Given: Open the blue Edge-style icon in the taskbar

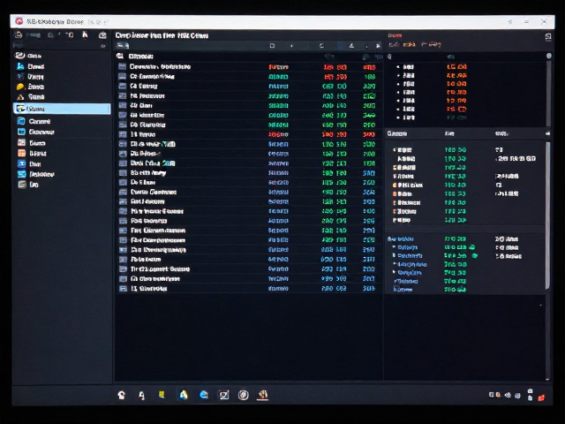Looking at the screenshot, I should (x=204, y=395).
